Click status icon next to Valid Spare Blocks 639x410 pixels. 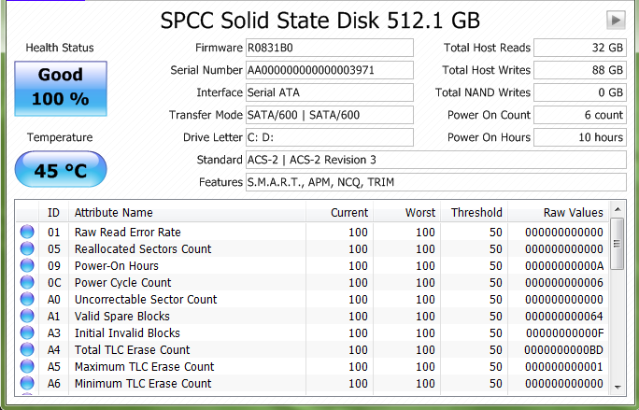pos(27,316)
